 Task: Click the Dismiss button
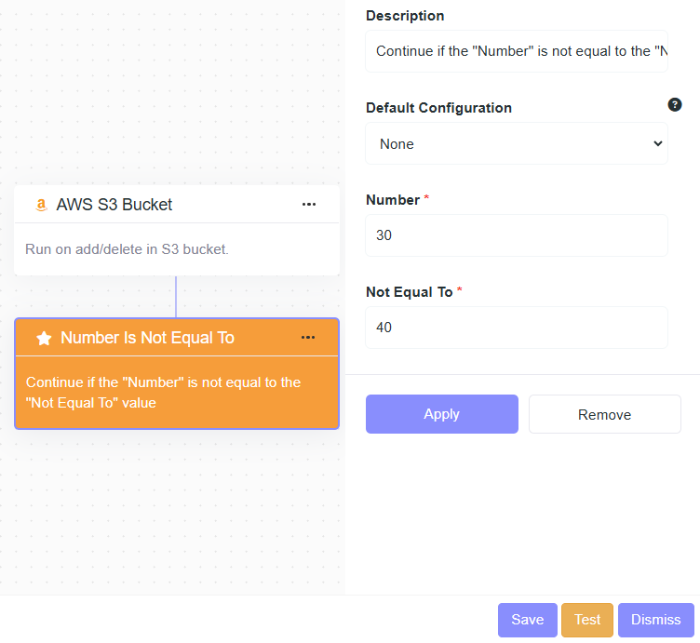click(655, 620)
